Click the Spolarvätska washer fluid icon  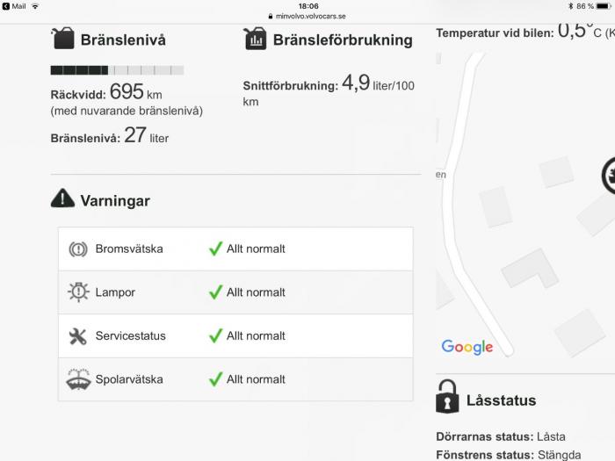pyautogui.click(x=78, y=379)
